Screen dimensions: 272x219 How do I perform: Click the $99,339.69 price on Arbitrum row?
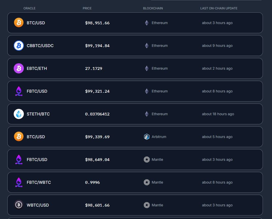tap(97, 137)
